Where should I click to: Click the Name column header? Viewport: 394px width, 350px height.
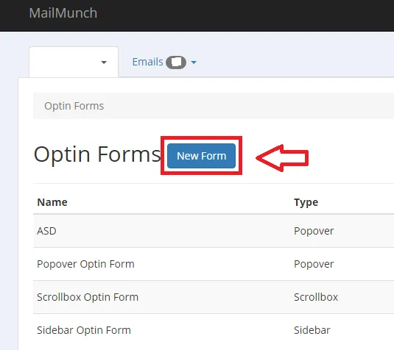pyautogui.click(x=52, y=202)
